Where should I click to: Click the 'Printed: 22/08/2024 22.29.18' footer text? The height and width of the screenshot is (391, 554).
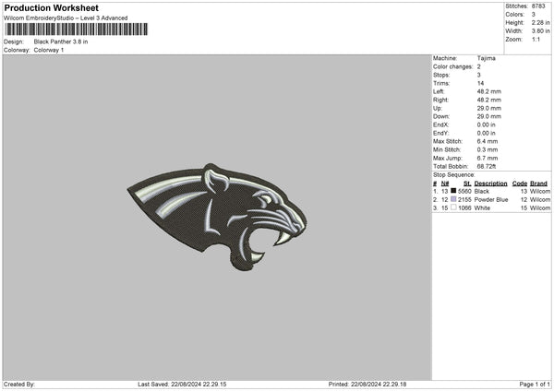click(367, 384)
